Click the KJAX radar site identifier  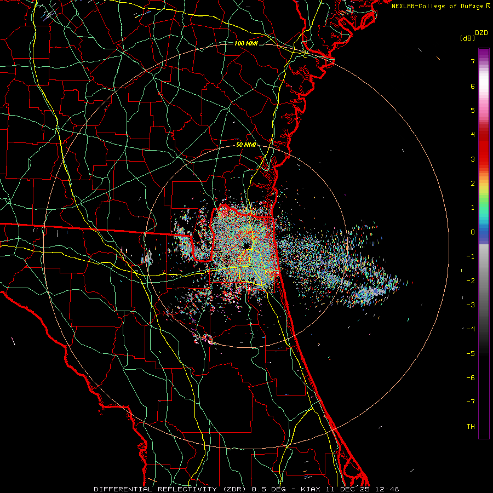coord(311,489)
